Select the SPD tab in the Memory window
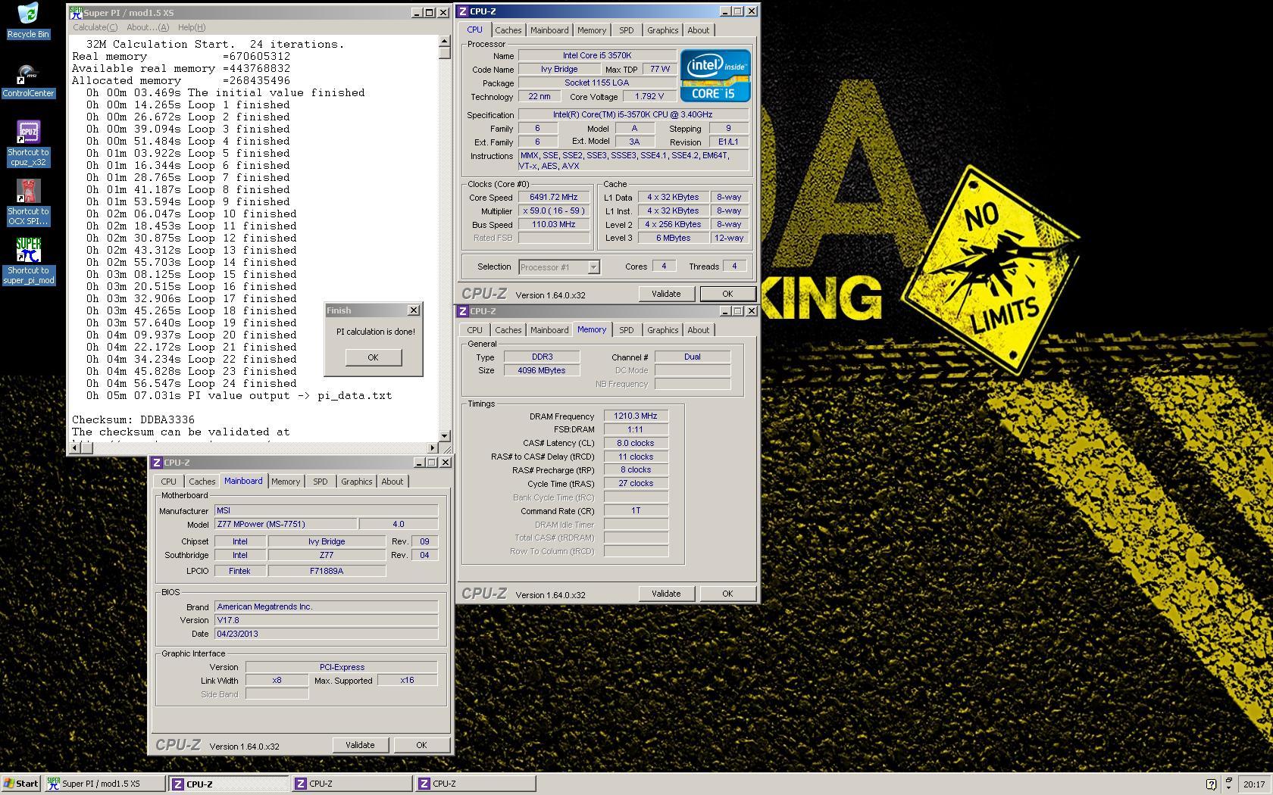 pos(626,330)
